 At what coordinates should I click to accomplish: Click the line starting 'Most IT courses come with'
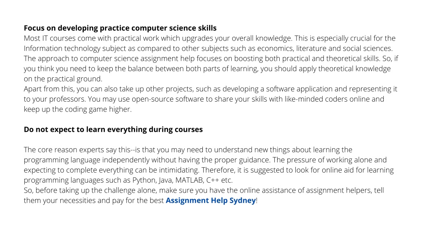coord(209,38)
